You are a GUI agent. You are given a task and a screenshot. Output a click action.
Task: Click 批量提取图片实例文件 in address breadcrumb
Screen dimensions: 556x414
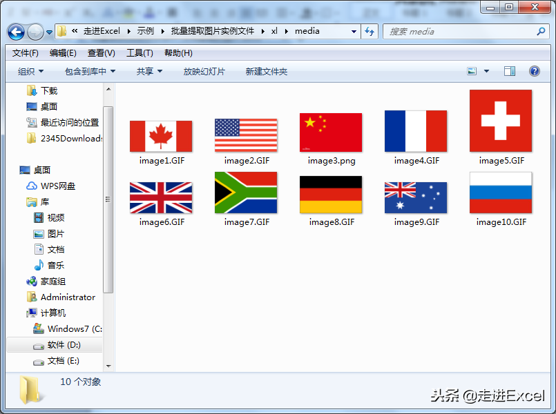click(213, 31)
